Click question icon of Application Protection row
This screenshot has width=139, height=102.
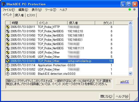click(x=8, y=65)
